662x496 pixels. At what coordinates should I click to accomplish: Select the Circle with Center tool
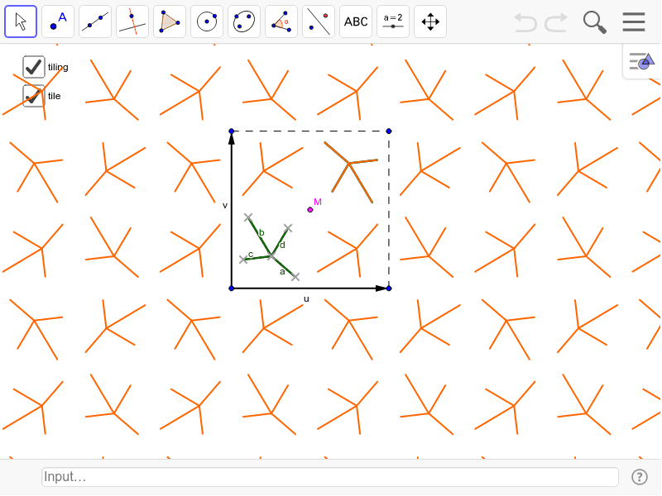207,21
